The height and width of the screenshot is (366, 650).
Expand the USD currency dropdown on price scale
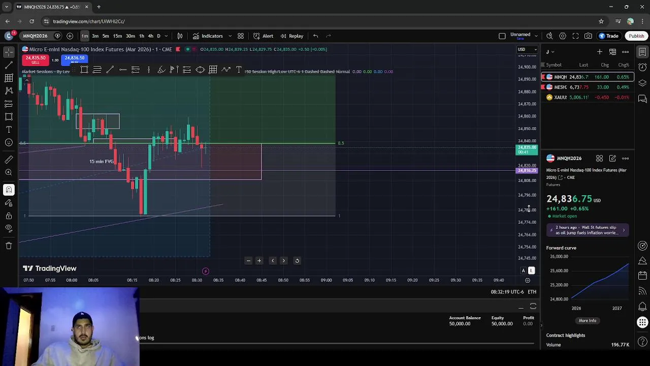527,49
